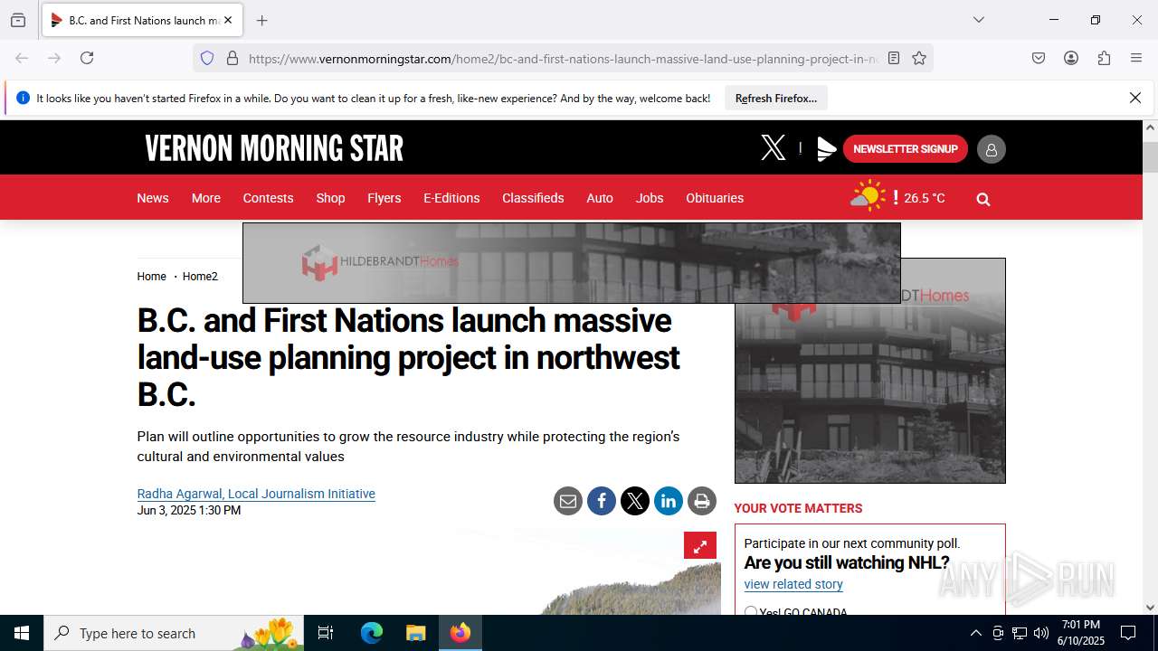The width and height of the screenshot is (1158, 651).
Task: Open the Save to Pocket icon
Action: click(1039, 58)
